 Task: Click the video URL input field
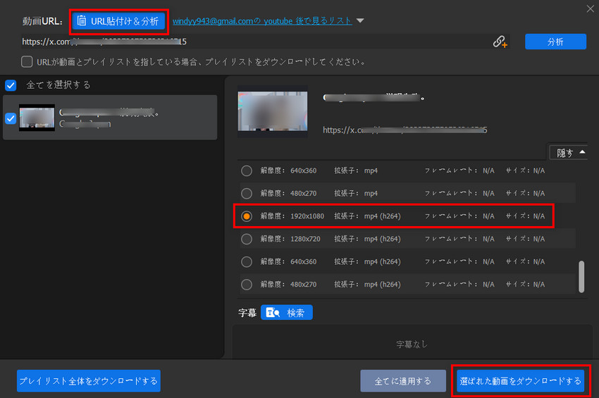pyautogui.click(x=254, y=42)
